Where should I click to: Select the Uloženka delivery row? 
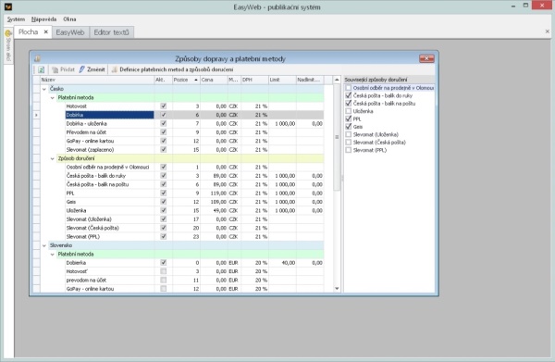click(x=181, y=210)
